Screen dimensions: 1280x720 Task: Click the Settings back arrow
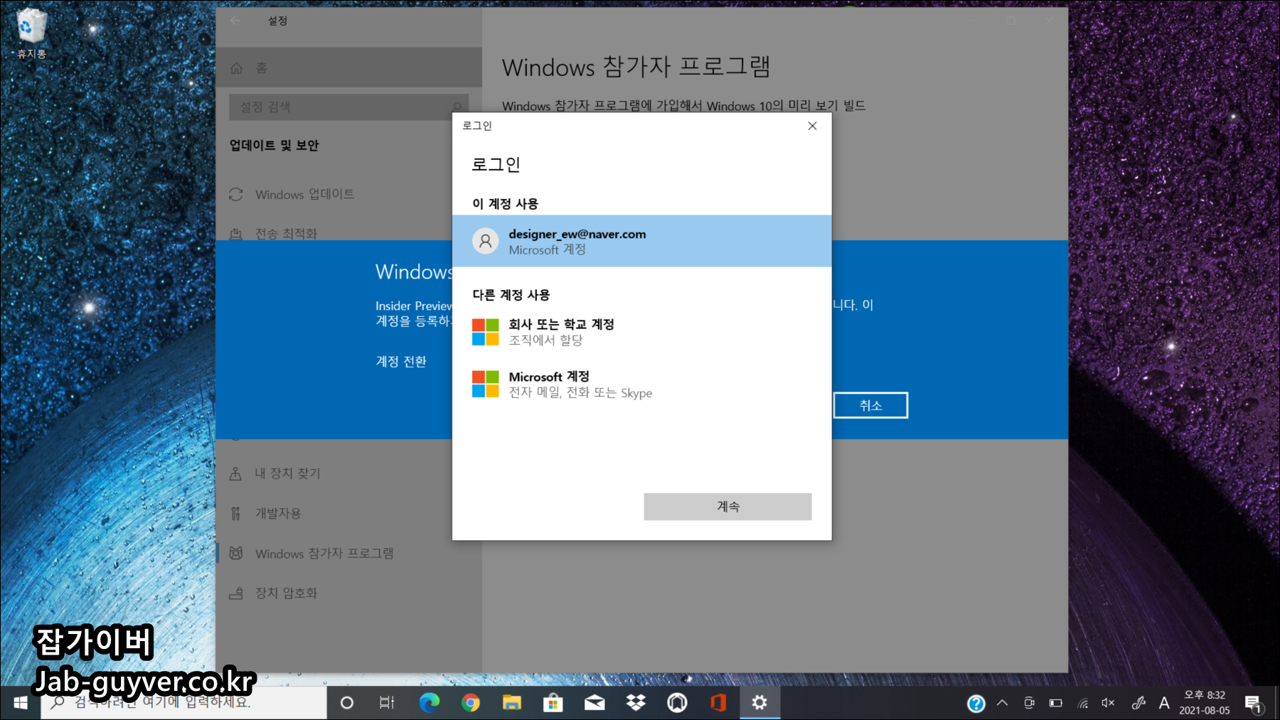[235, 21]
